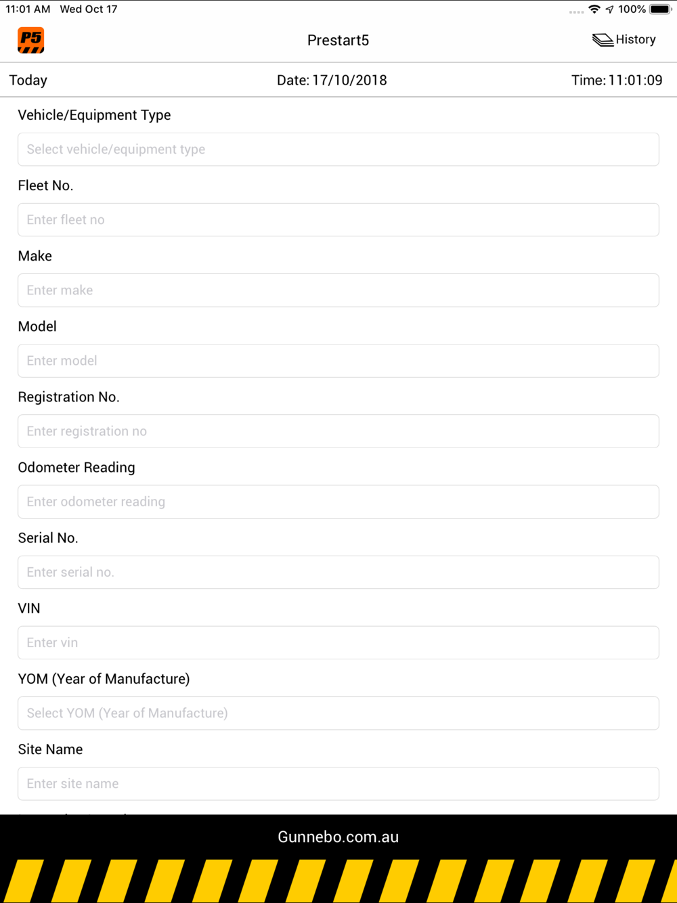Select the Enter model text box
The width and height of the screenshot is (677, 903).
point(338,361)
